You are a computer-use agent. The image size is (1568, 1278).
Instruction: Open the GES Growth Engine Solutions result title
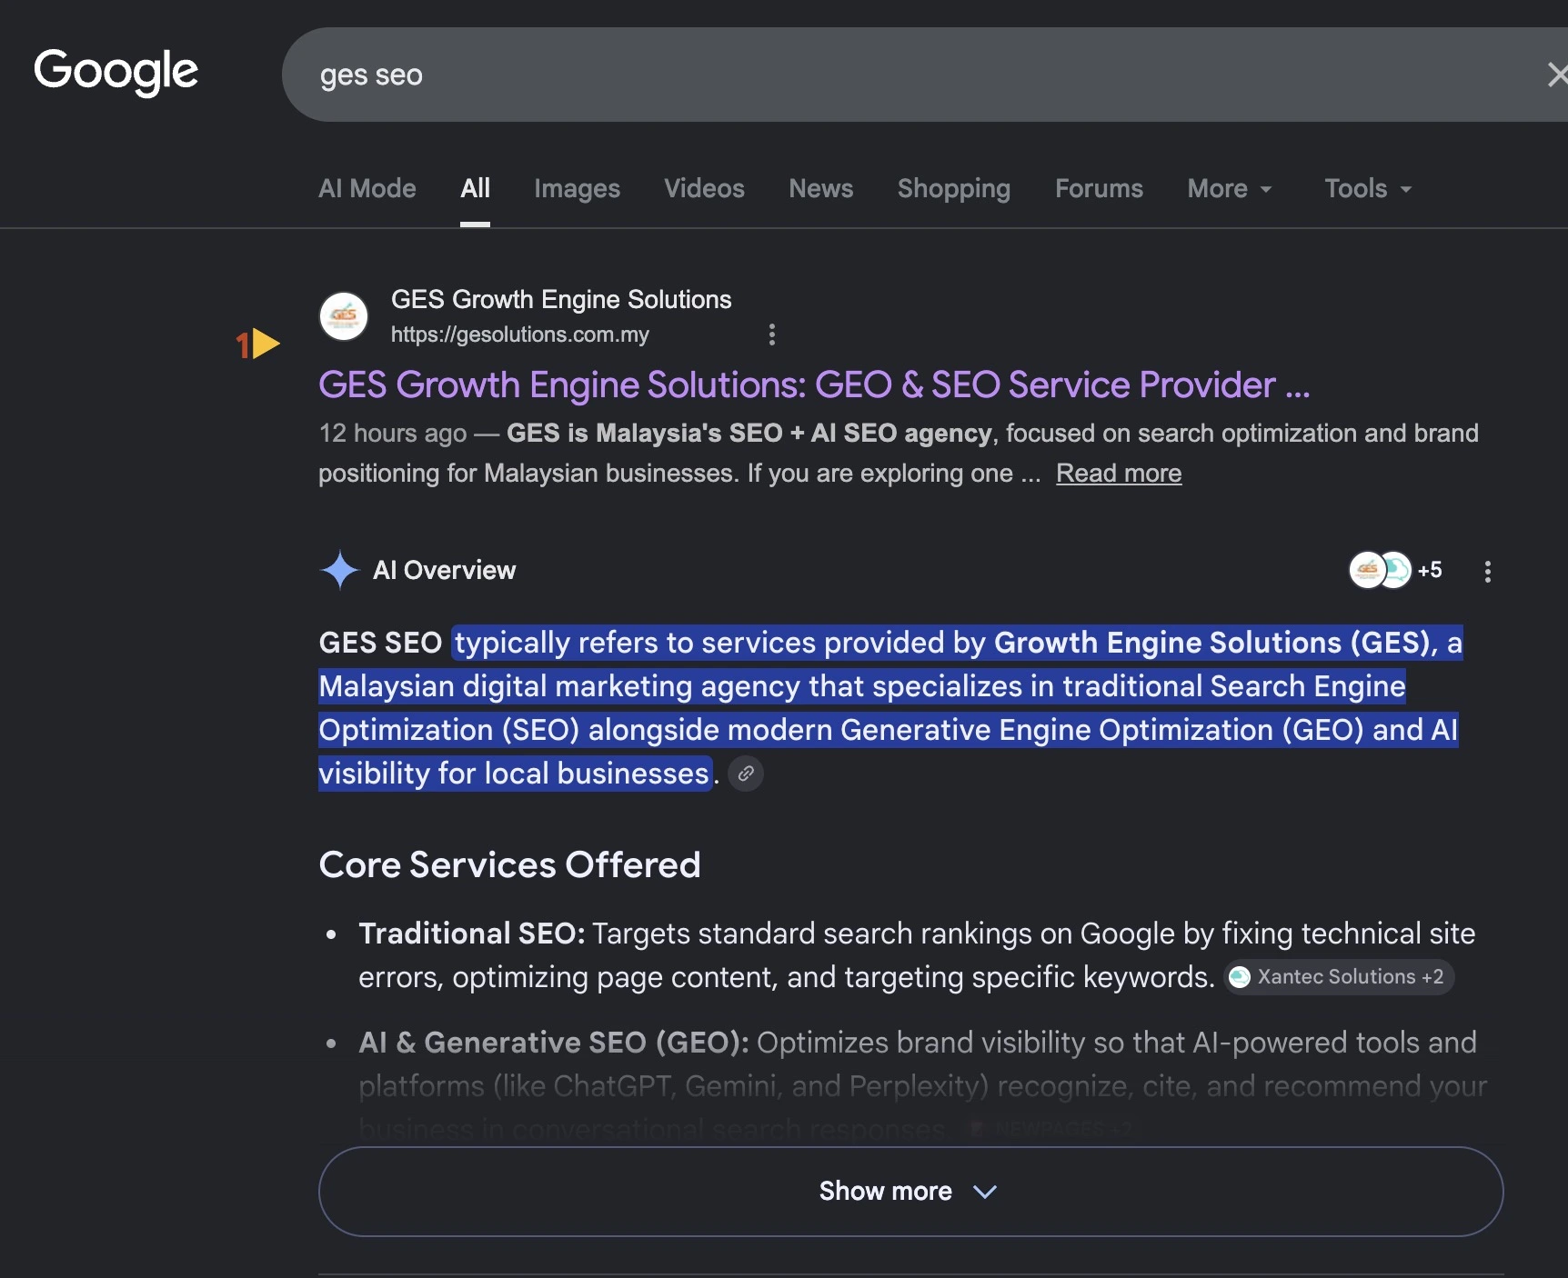point(814,384)
